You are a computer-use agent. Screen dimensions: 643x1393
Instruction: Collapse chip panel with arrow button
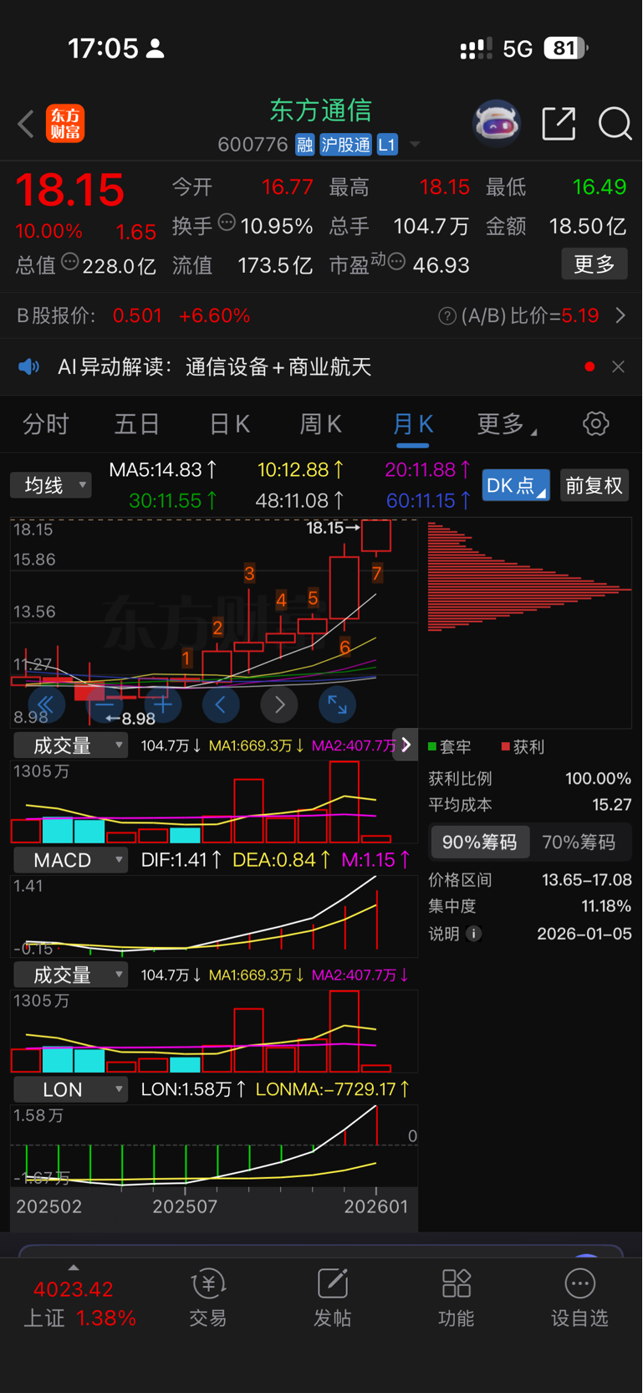pos(406,745)
